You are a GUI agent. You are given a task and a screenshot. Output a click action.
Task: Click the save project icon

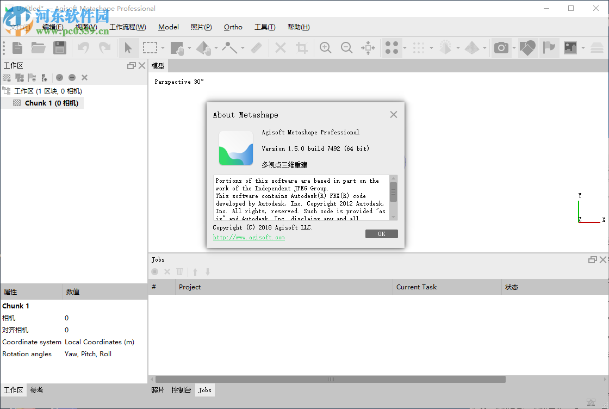click(60, 48)
